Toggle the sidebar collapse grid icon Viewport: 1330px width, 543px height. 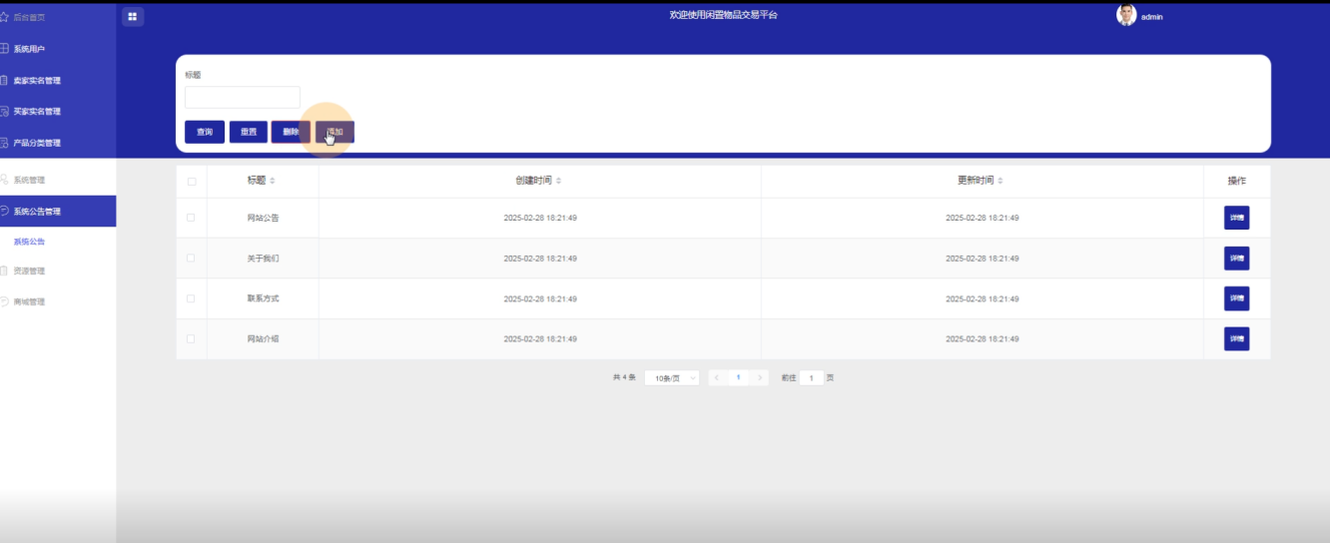tap(132, 16)
